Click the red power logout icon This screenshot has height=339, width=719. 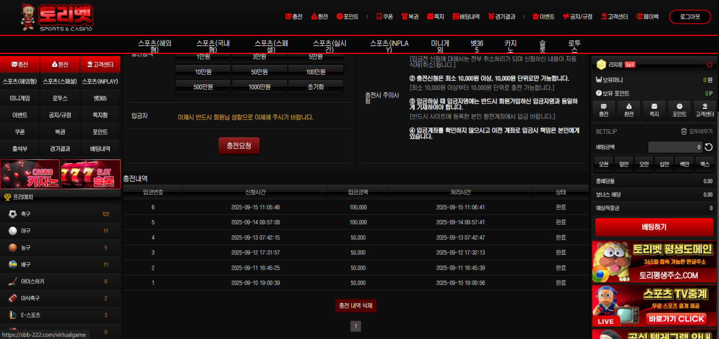(709, 65)
